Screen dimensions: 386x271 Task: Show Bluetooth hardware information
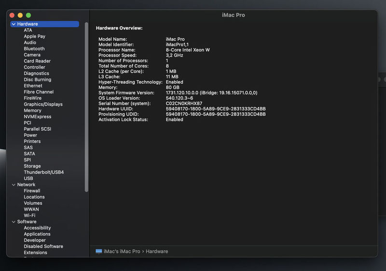[x=34, y=49]
